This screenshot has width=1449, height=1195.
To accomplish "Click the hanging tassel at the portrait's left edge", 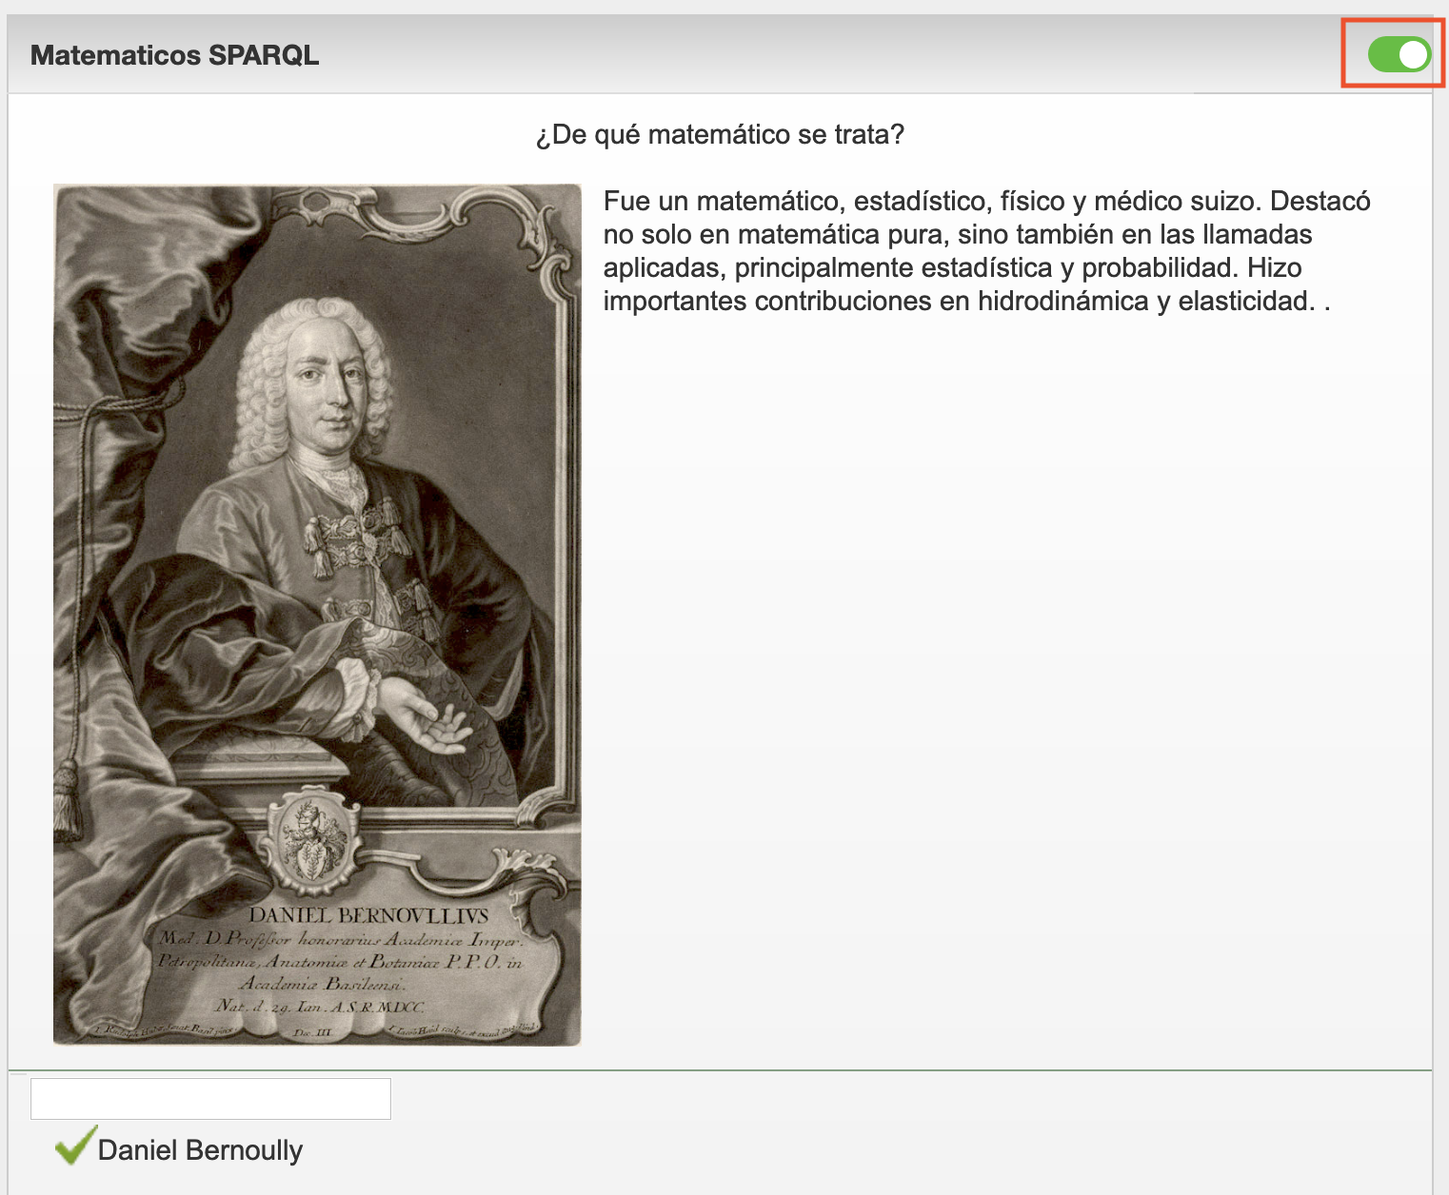I will click(67, 799).
